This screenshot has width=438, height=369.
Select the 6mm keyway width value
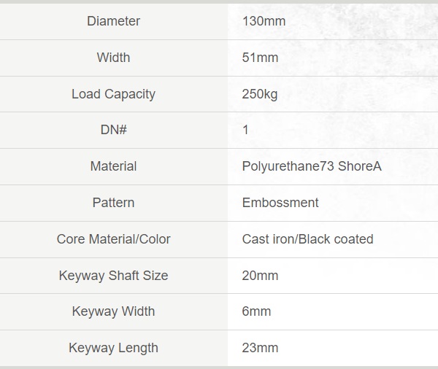(256, 311)
